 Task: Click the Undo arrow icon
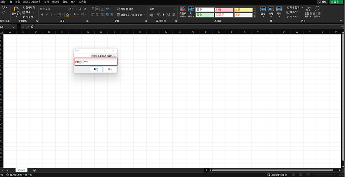tap(3, 7)
